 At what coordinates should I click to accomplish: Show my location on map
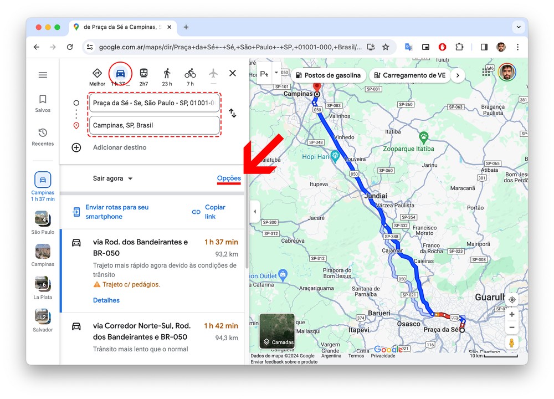(511, 300)
